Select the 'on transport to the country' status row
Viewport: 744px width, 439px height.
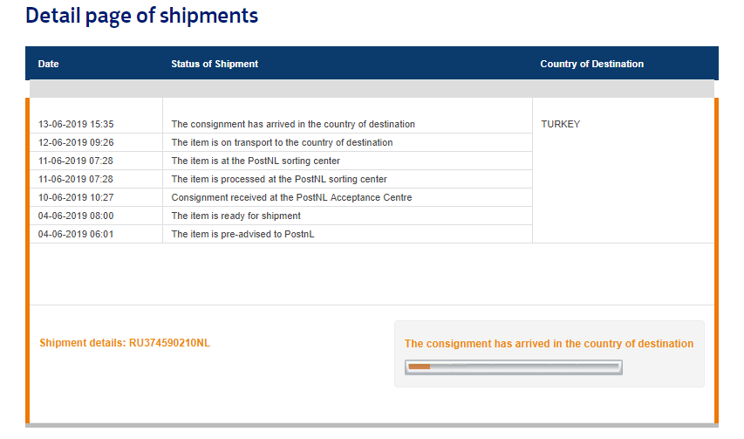click(282, 142)
